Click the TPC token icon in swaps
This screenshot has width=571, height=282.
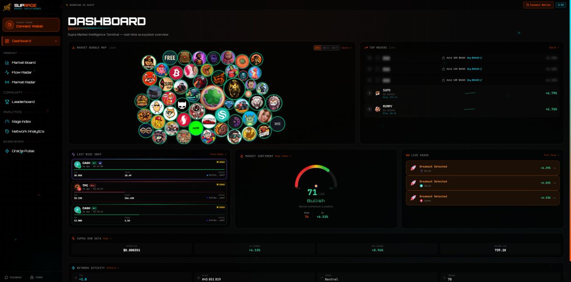(78, 187)
